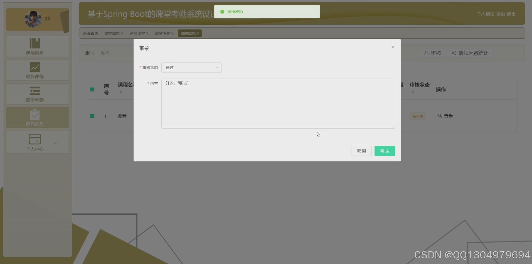532x264 pixels.
Task: Click the 审核 toolbar button
Action: point(432,53)
